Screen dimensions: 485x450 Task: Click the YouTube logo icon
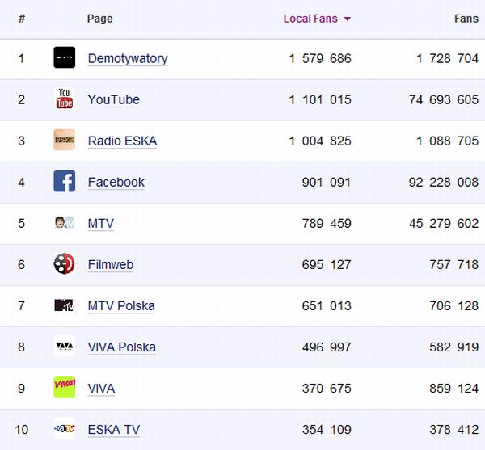tap(65, 99)
